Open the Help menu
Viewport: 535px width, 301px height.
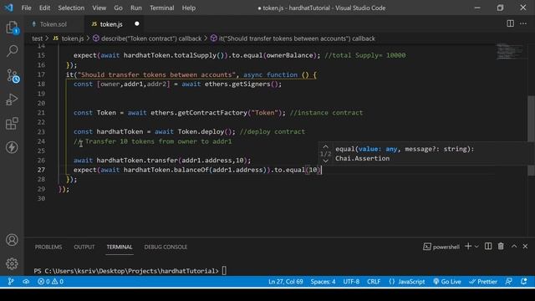[189, 8]
